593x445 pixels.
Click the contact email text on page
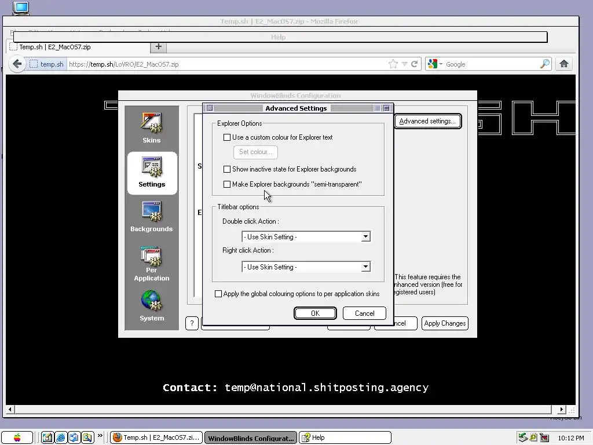coord(327,388)
